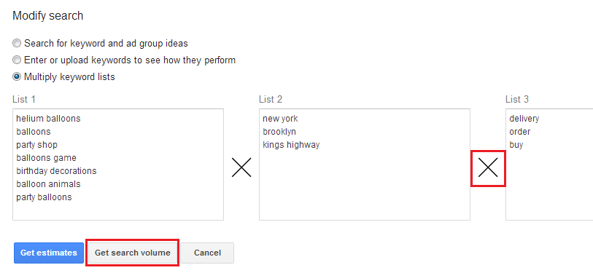
Task: Click inside the List 1 text box
Action: click(118, 165)
